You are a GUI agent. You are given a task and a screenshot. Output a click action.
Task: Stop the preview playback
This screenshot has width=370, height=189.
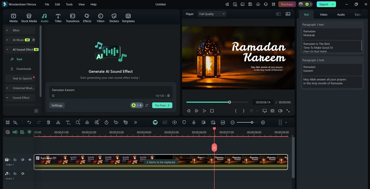pos(212,111)
